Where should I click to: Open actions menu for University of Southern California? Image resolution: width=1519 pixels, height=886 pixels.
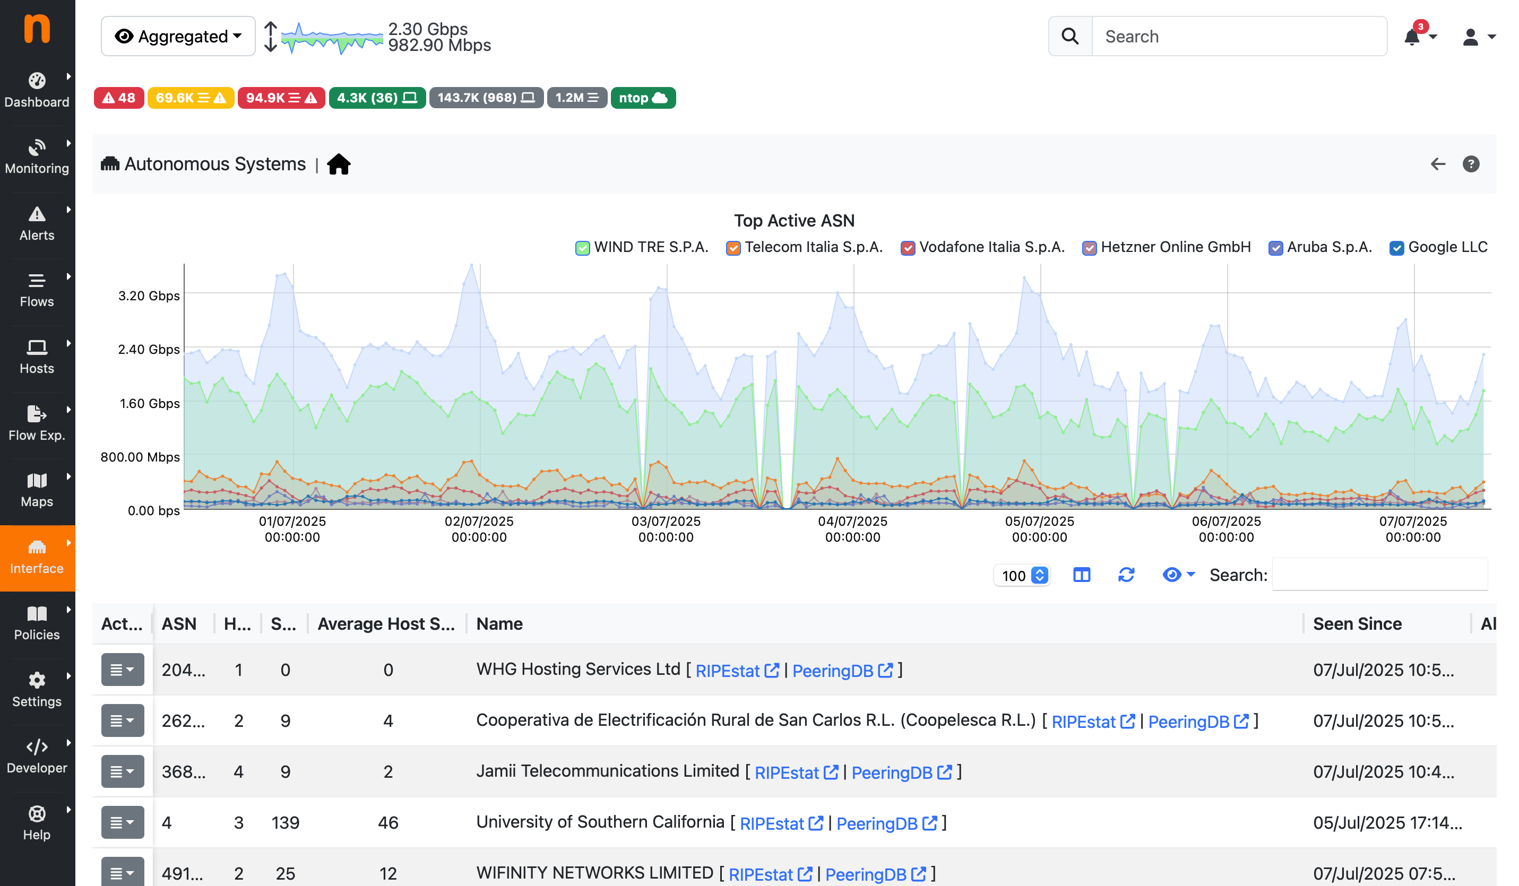(x=123, y=822)
